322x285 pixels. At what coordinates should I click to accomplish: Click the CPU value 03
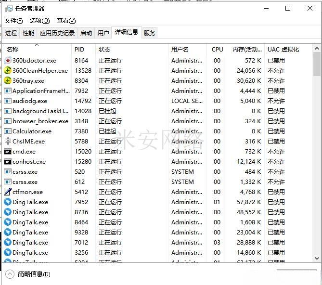[x=217, y=243]
